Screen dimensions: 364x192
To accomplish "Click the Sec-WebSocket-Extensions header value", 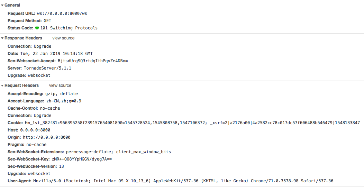I will [118, 152].
